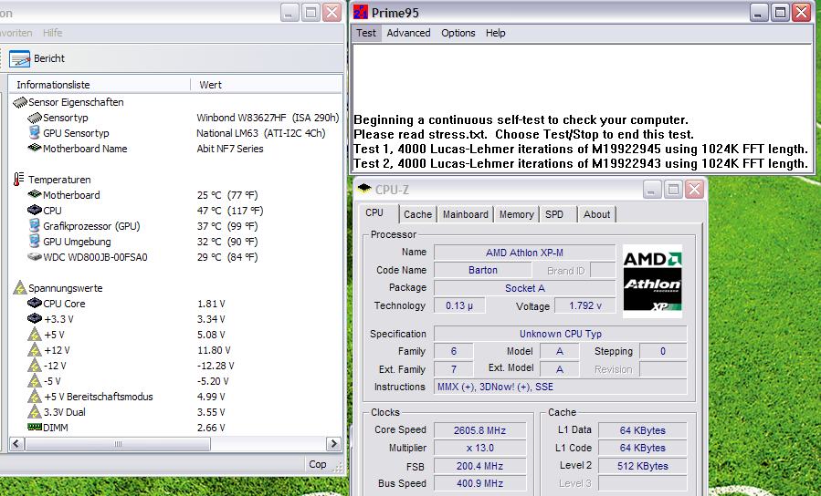
Task: Click the CPU Core voltage chip icon
Action: (35, 303)
